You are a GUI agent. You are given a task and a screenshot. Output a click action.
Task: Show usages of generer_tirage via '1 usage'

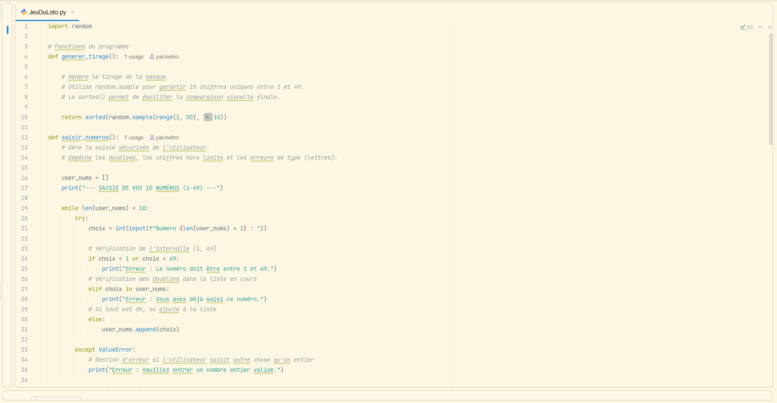134,57
